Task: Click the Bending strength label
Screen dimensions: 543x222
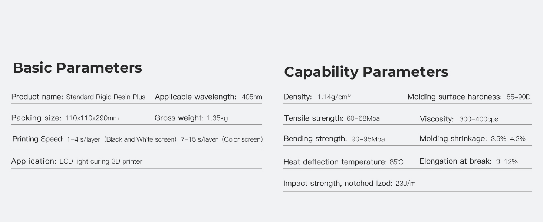Action: tap(315, 139)
